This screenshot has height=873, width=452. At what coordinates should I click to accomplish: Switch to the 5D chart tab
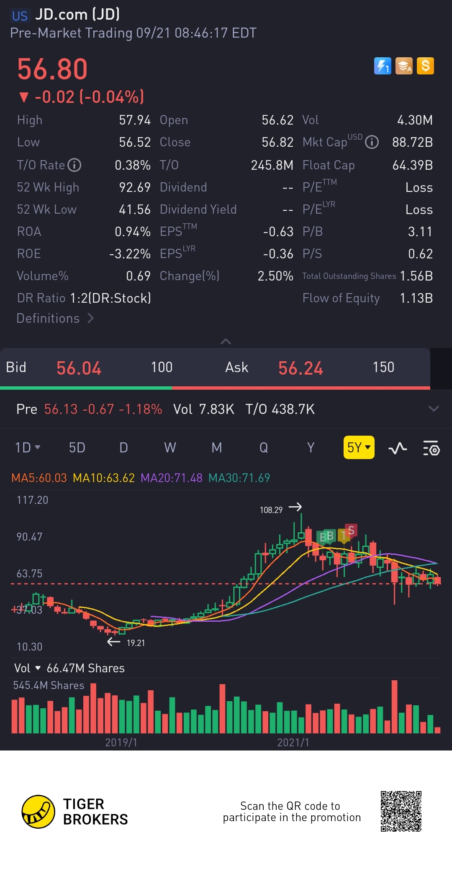point(77,448)
